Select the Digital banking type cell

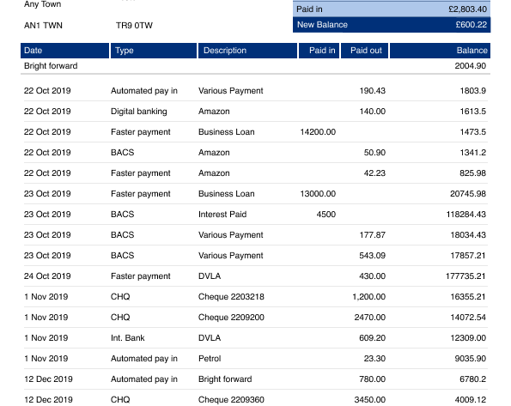point(139,112)
